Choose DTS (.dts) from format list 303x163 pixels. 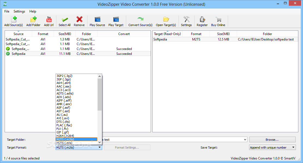(77, 122)
